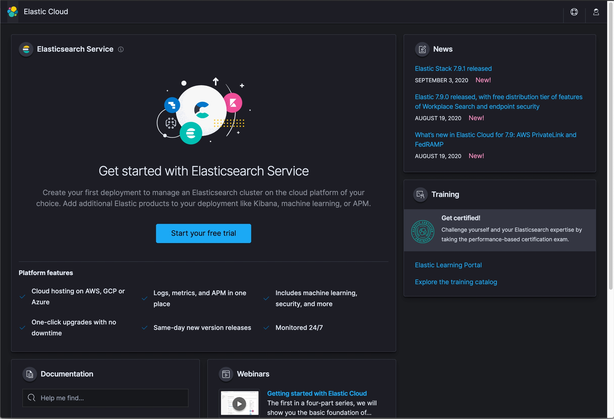Image resolution: width=614 pixels, height=419 pixels.
Task: Open the help lifebuoy icon
Action: [574, 12]
